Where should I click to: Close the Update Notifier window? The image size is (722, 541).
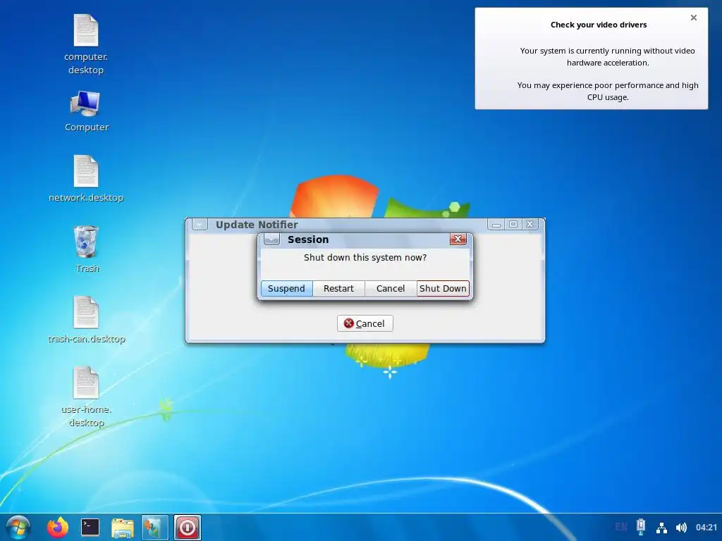530,225
